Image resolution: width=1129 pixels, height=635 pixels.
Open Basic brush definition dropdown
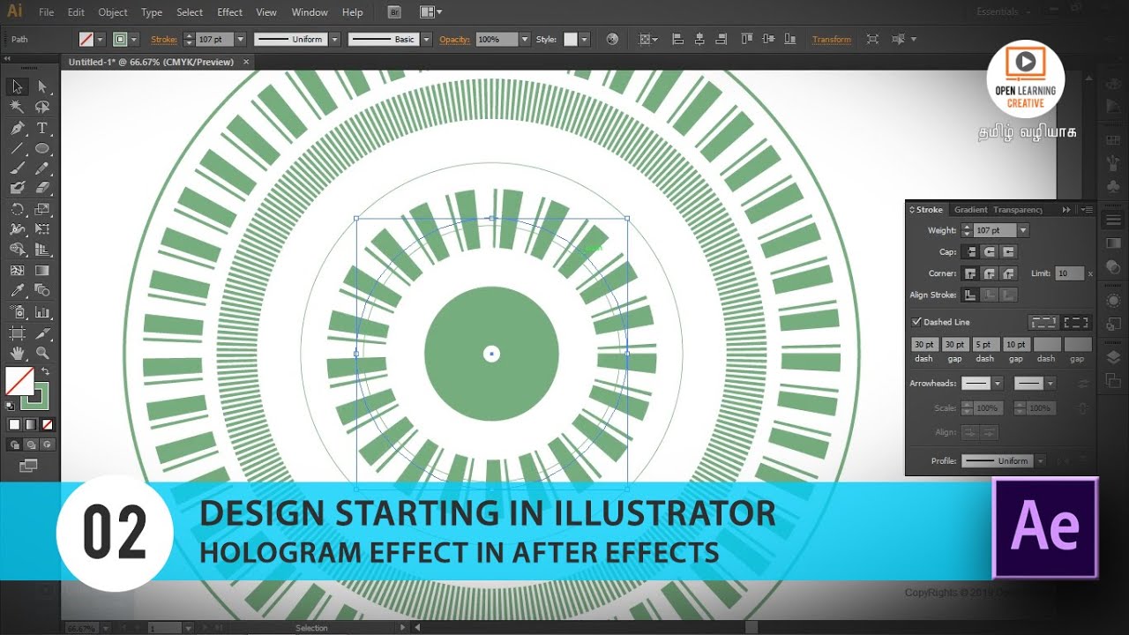click(427, 40)
